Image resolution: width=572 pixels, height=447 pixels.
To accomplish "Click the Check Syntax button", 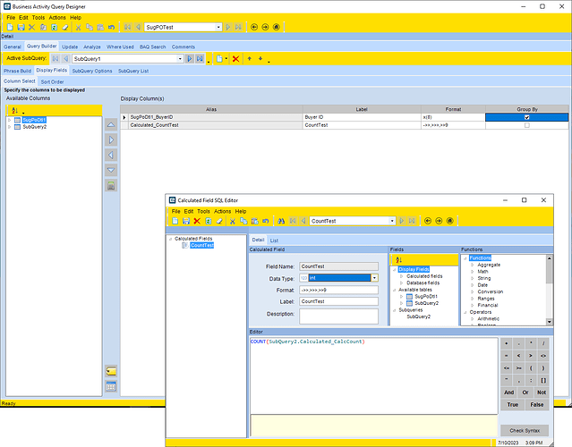I will [524, 431].
